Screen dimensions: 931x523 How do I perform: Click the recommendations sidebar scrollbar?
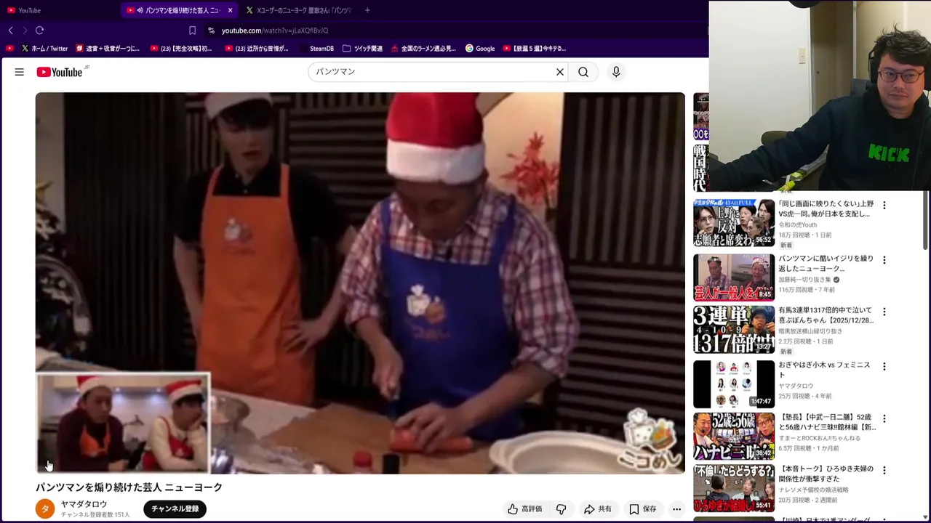click(926, 222)
